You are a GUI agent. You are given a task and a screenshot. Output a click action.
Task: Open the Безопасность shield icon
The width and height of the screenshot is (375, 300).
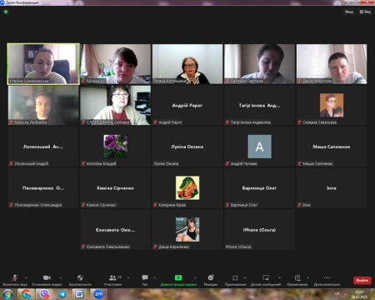click(80, 280)
